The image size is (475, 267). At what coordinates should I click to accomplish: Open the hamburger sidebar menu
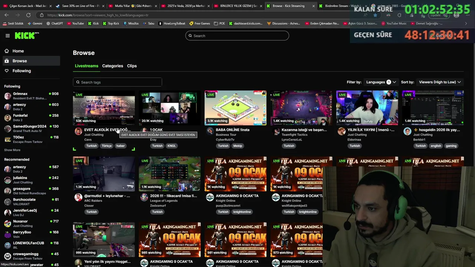pyautogui.click(x=7, y=36)
